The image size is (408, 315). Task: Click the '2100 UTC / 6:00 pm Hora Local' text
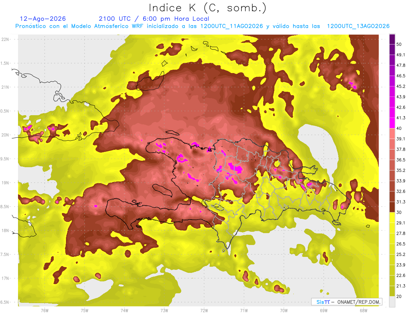[x=154, y=19]
